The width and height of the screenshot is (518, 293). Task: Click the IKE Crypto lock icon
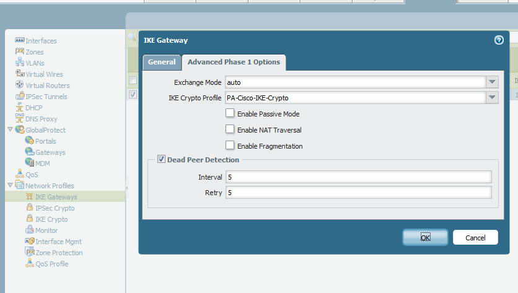[x=29, y=219]
